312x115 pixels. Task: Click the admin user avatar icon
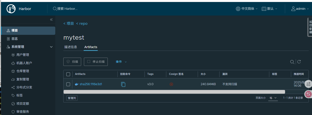coord(293,9)
